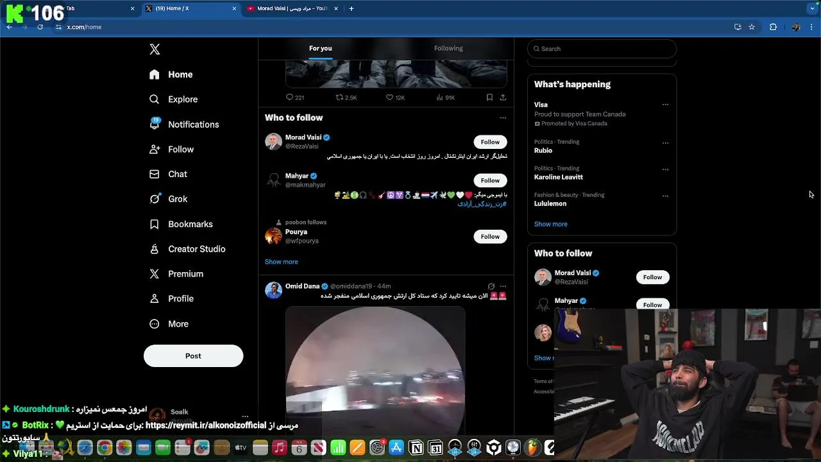Open Premium in sidebar
Screen dimensions: 821x462
176,274
